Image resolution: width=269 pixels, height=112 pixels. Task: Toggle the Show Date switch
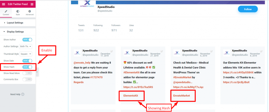pyautogui.click(x=27, y=61)
